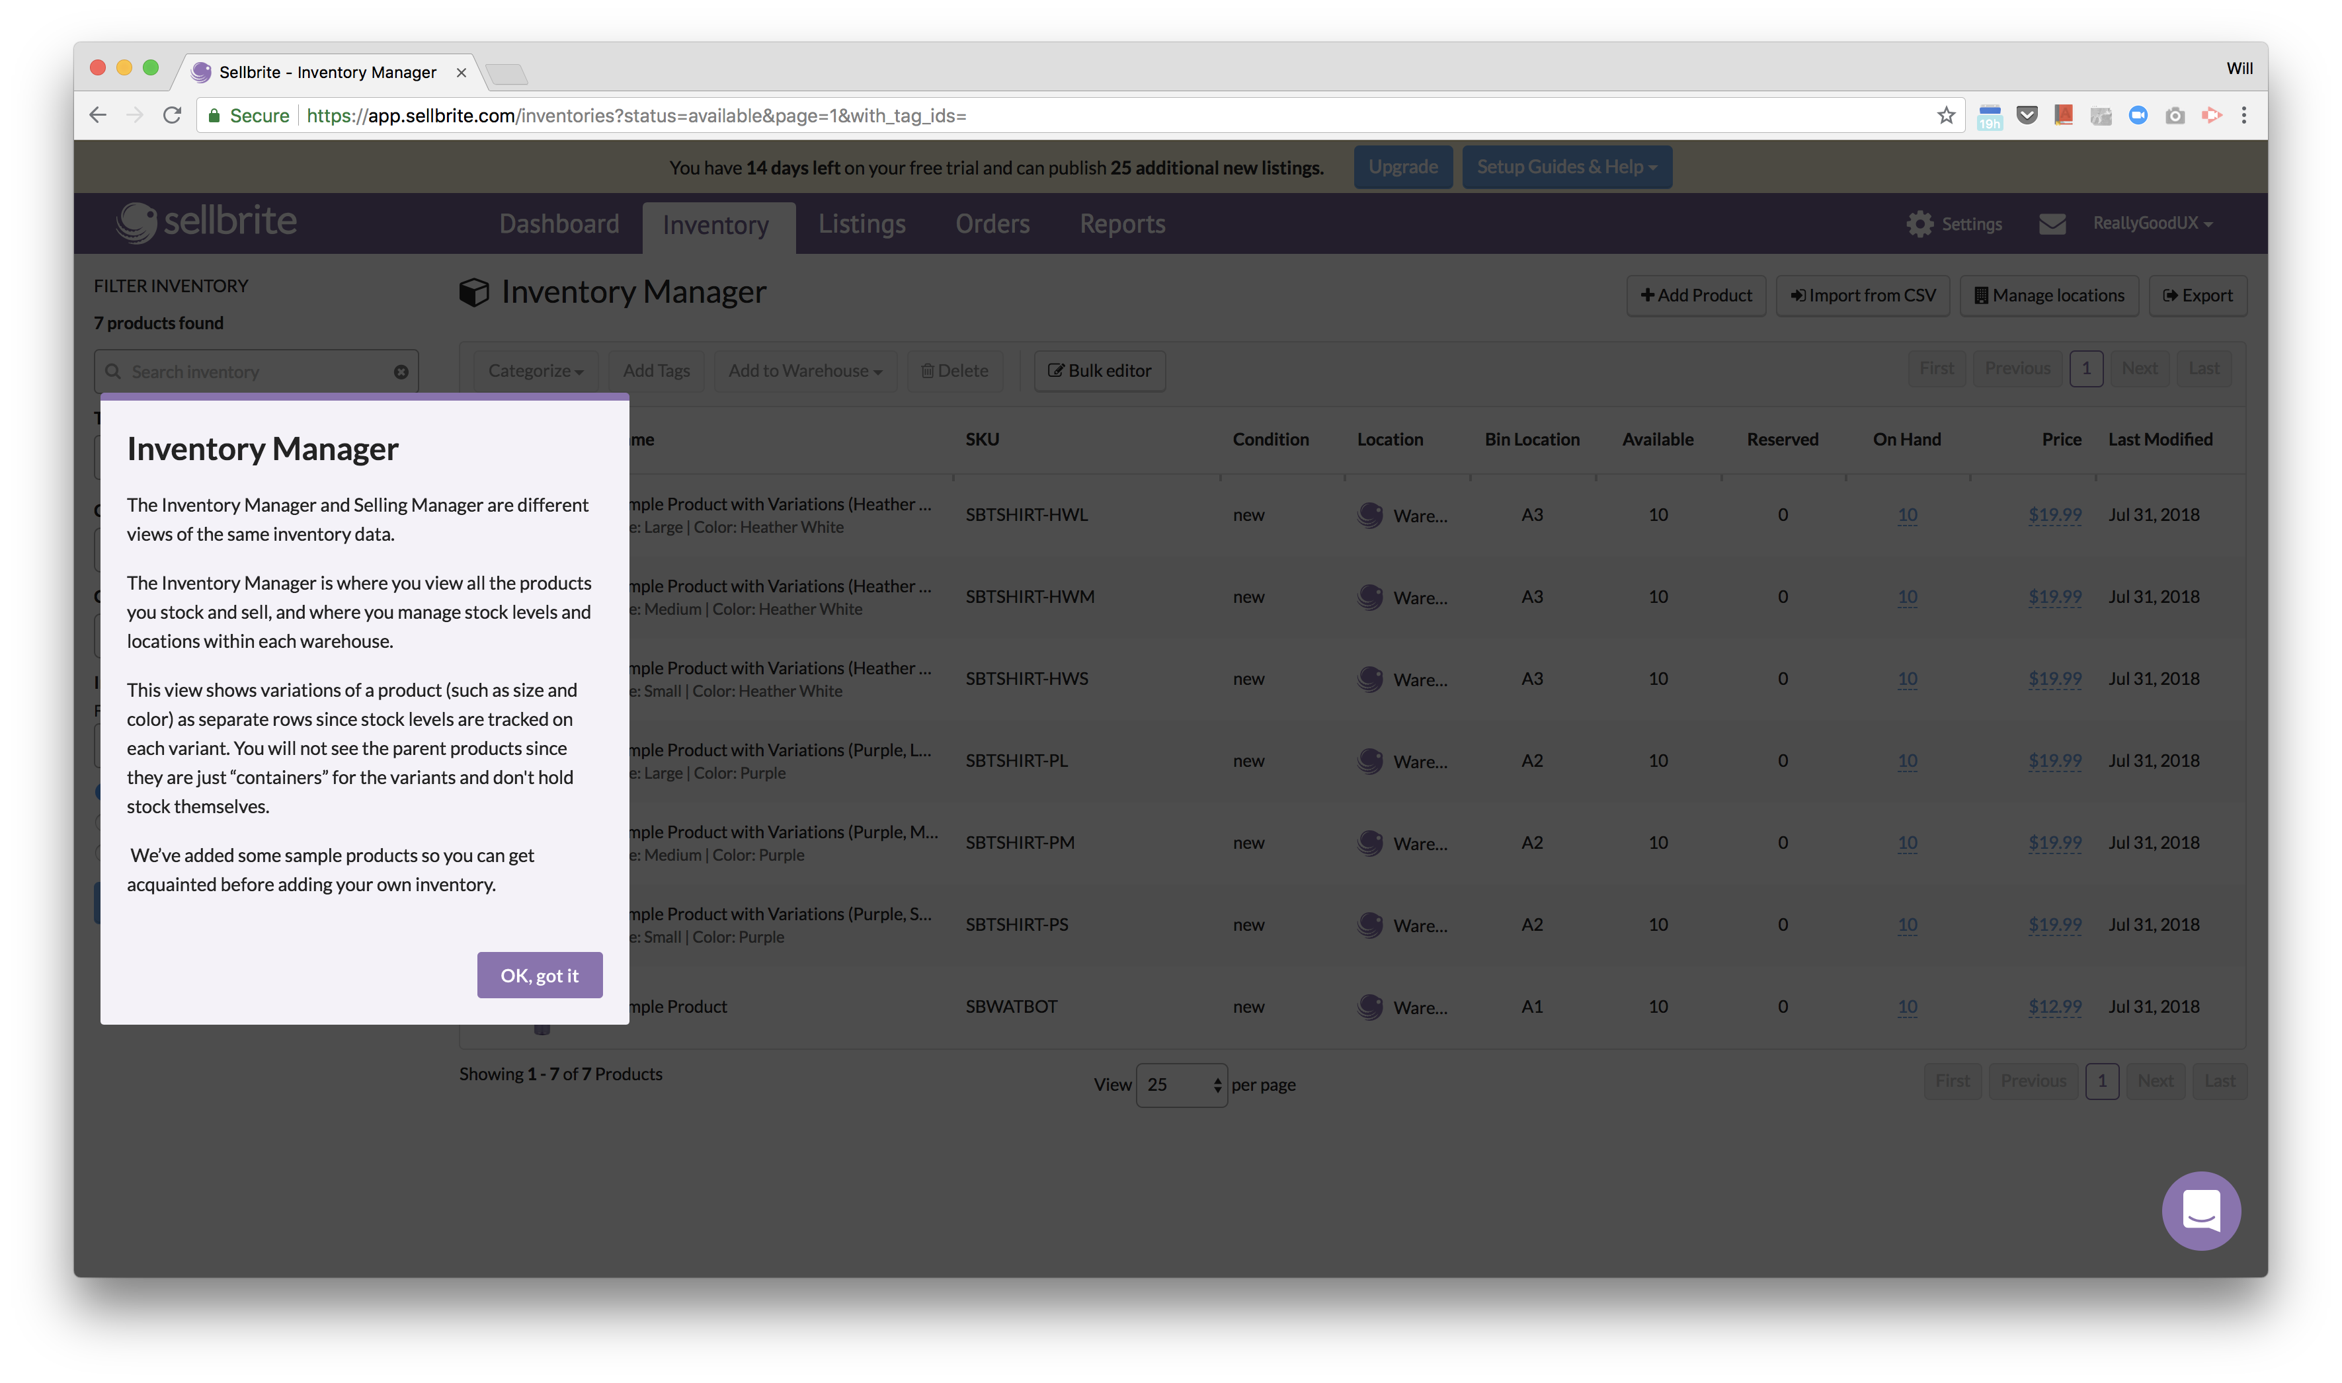Image resolution: width=2342 pixels, height=1383 pixels.
Task: Close the Sellbrite browser tab
Action: coord(460,72)
